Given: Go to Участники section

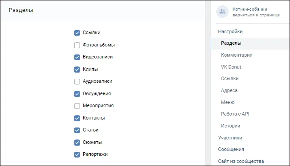Looking at the screenshot, I should coord(230,138).
